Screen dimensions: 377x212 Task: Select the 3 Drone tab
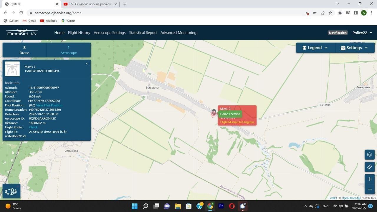click(x=24, y=50)
